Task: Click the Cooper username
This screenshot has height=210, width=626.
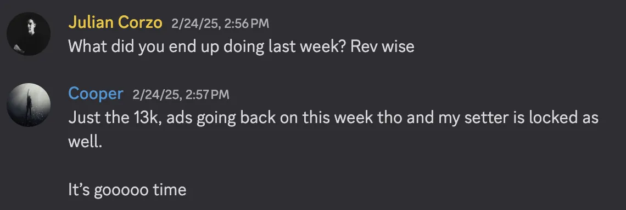Action: tap(96, 94)
